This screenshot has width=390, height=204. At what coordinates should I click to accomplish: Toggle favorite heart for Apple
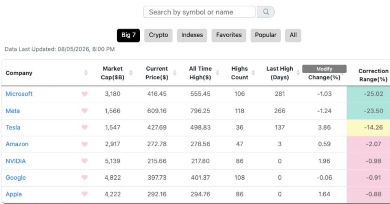pos(85,194)
